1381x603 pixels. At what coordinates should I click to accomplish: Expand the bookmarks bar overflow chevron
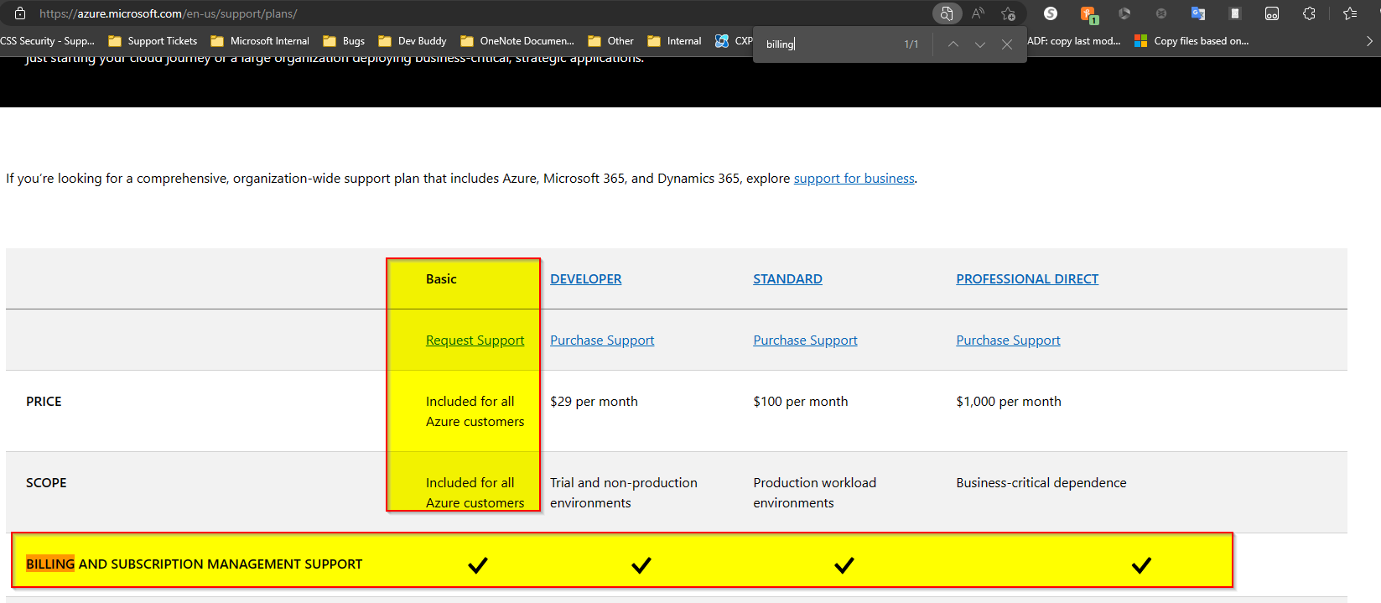(1369, 40)
